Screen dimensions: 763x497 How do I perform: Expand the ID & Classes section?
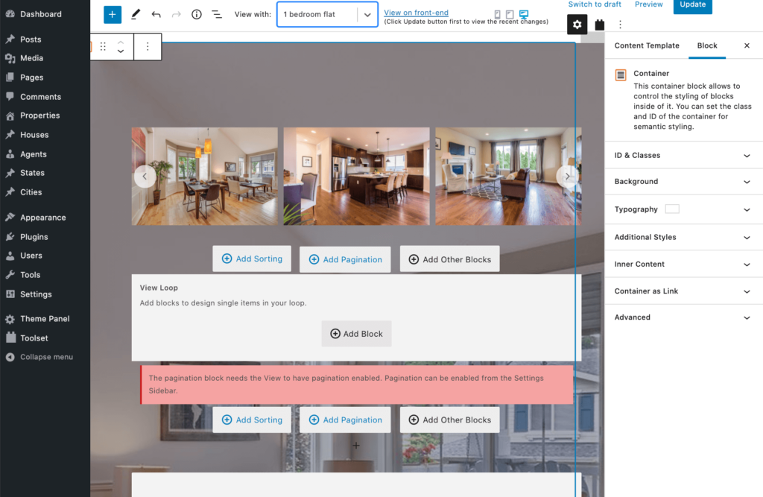click(x=684, y=155)
